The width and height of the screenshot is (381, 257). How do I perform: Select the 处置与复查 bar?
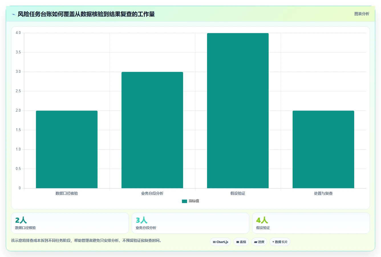point(323,149)
